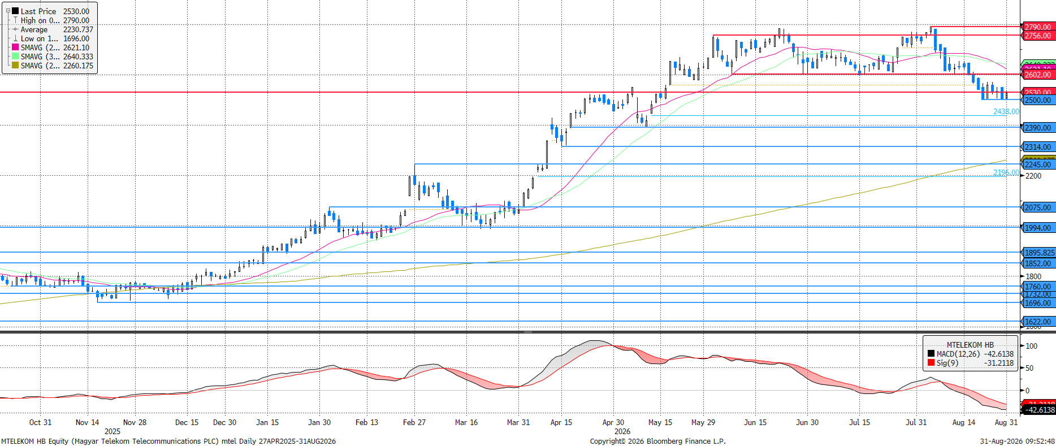Select the light green SMAVG color swatch
Screen dimensions: 1056x446
[x=15, y=57]
